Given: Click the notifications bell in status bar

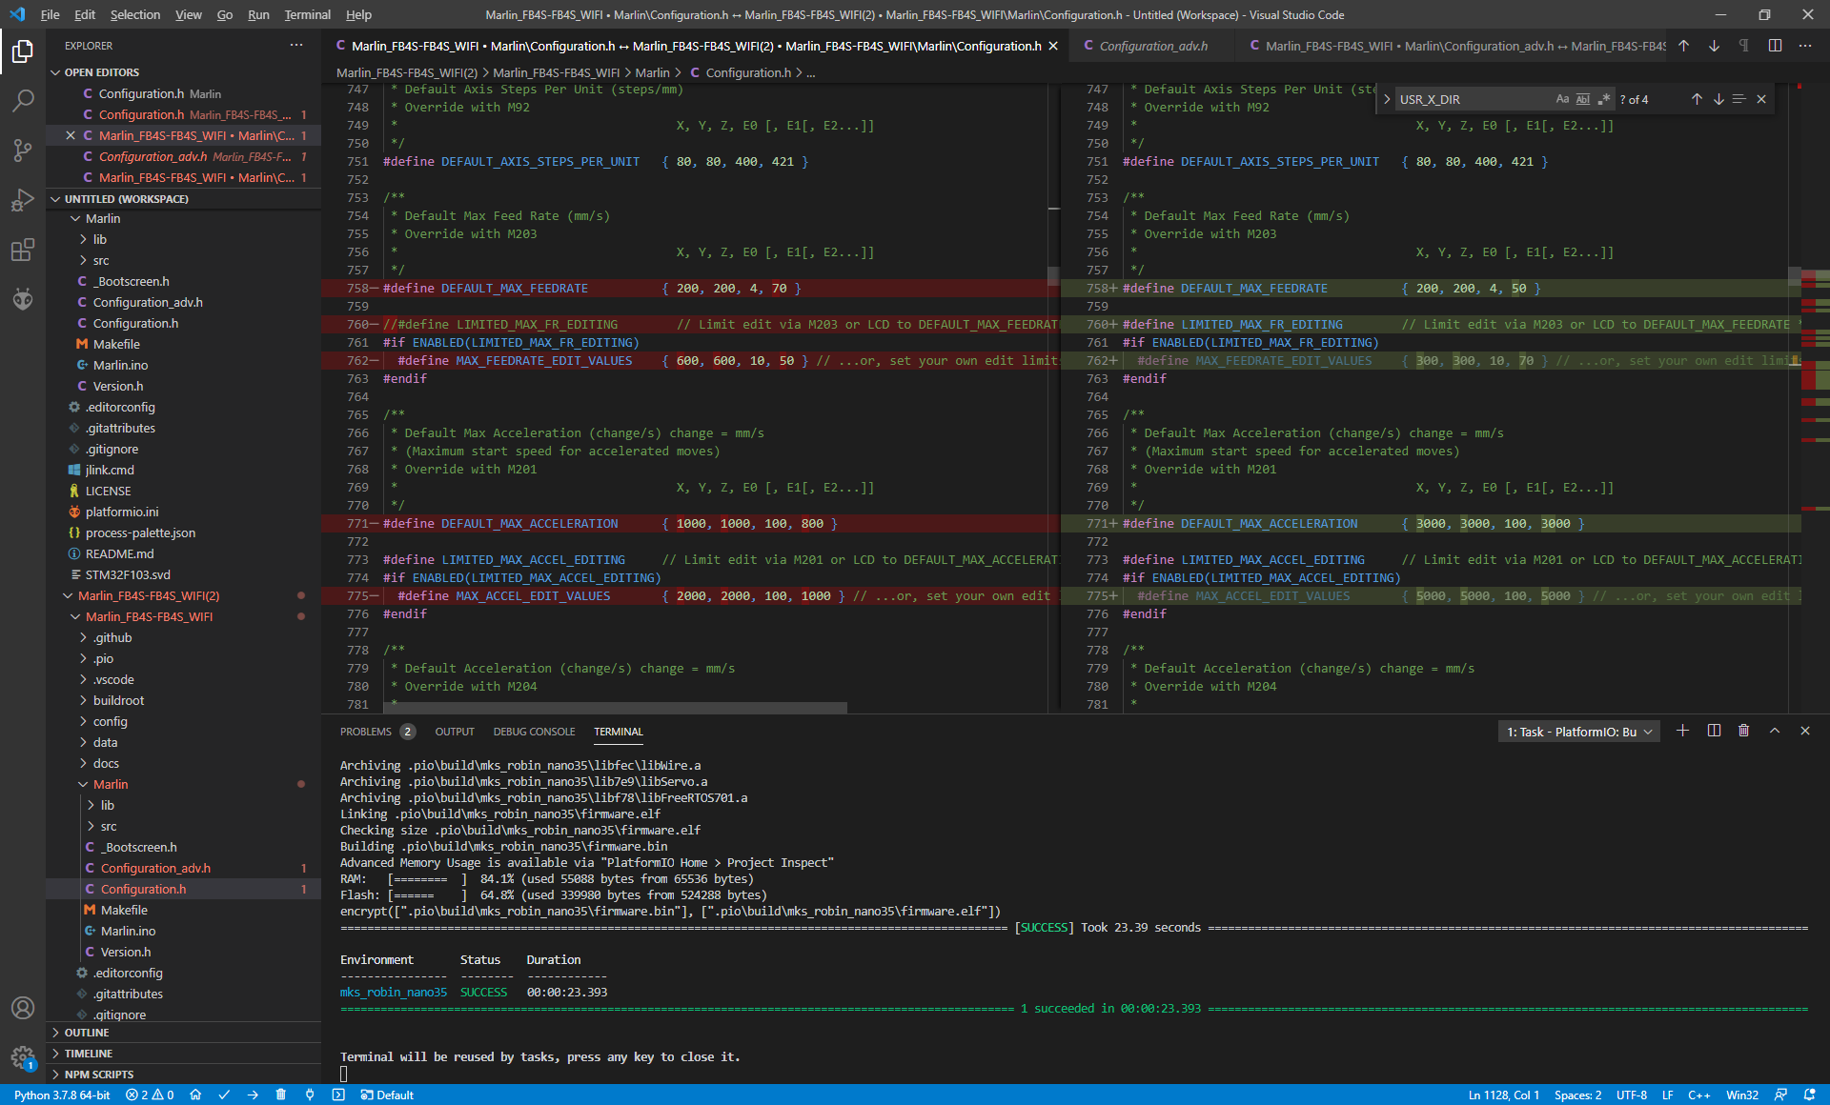Looking at the screenshot, I should point(1810,1095).
